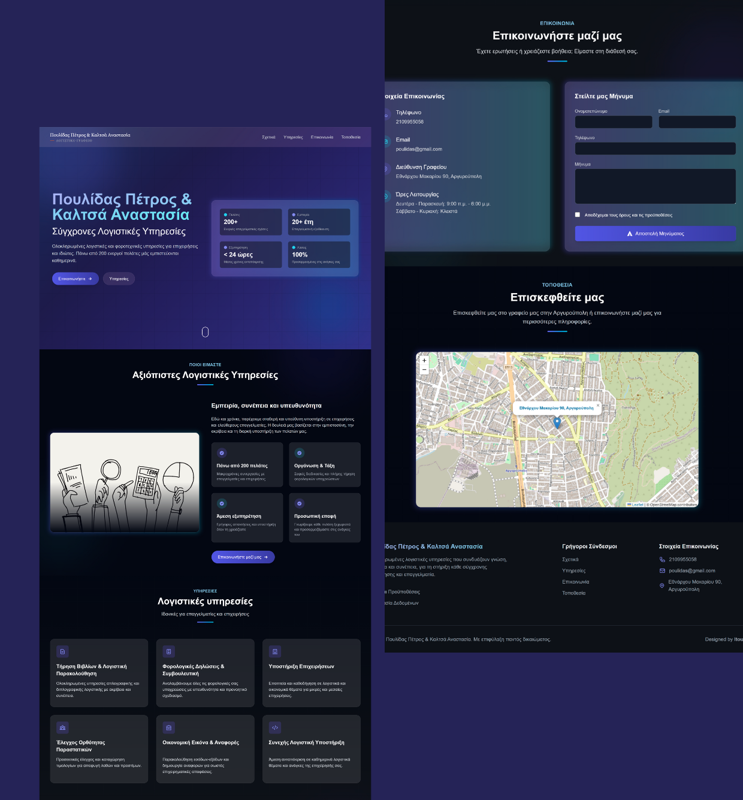Click the scroll-down mouse icon in hero
Screen dimensions: 743x800
coord(205,332)
